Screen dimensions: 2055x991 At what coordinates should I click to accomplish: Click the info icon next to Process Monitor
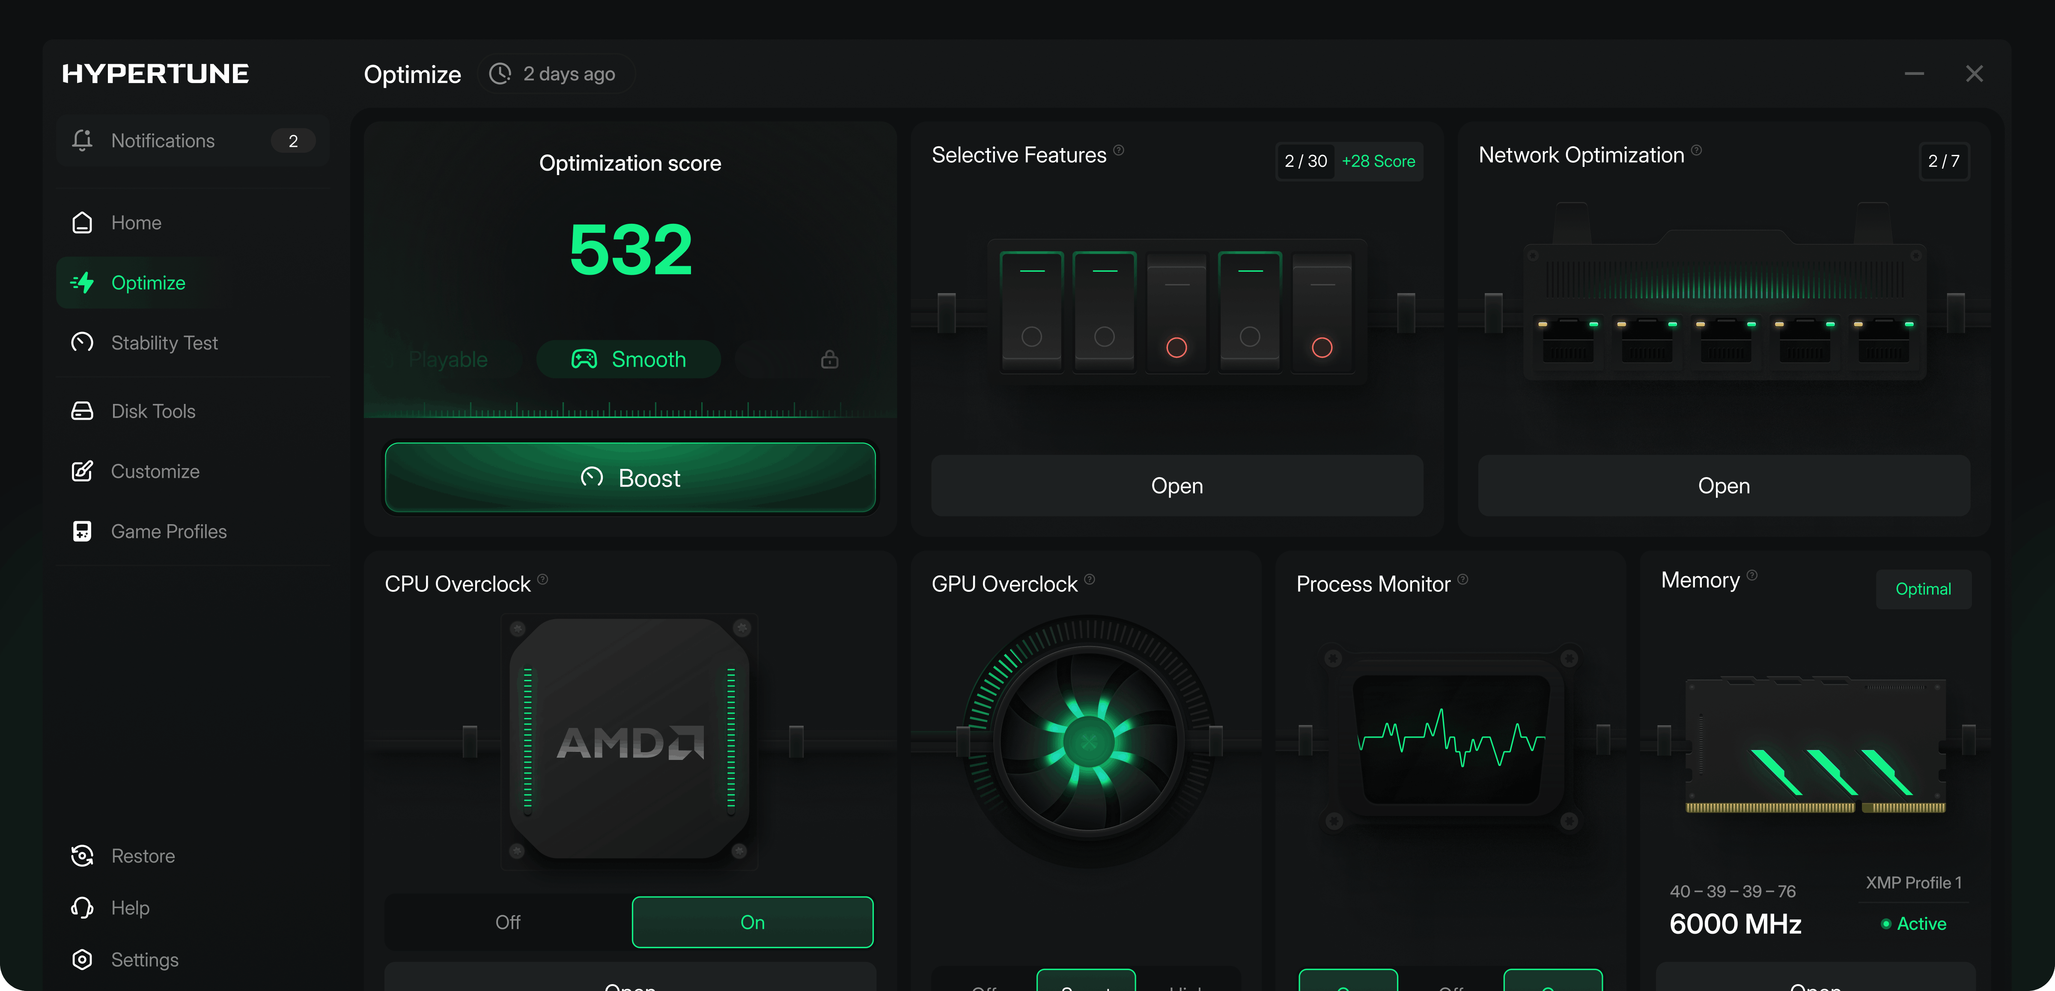coord(1462,579)
